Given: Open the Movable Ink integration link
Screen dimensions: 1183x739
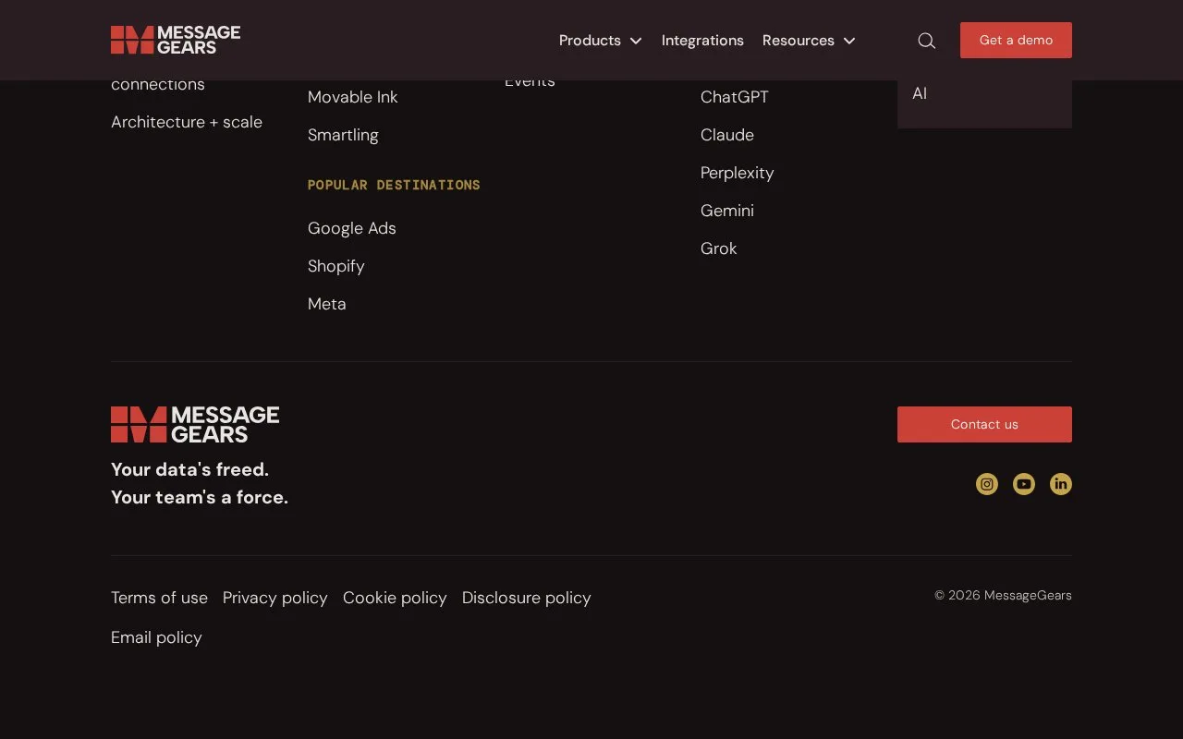Looking at the screenshot, I should coord(353,97).
